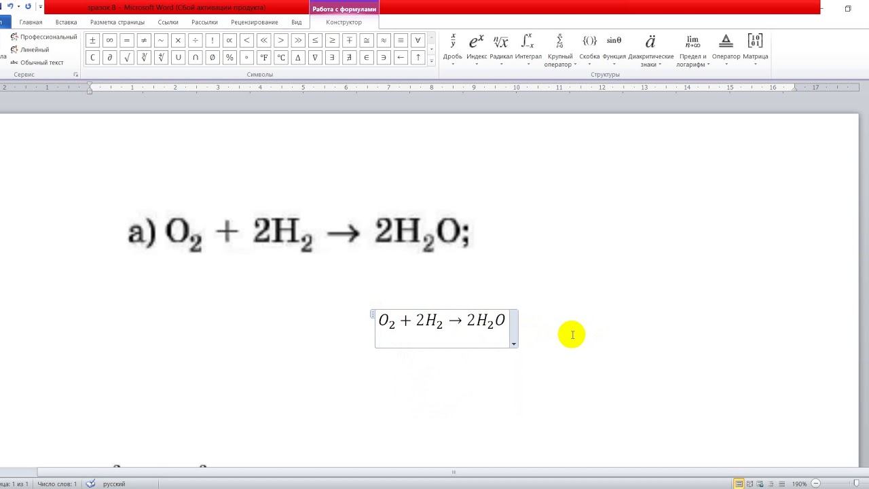Insert the left arrow ← symbol
This screenshot has width=869, height=489.
point(401,58)
